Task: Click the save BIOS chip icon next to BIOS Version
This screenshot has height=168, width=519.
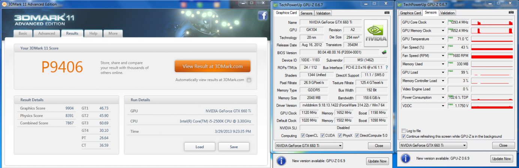Action: click(x=384, y=52)
